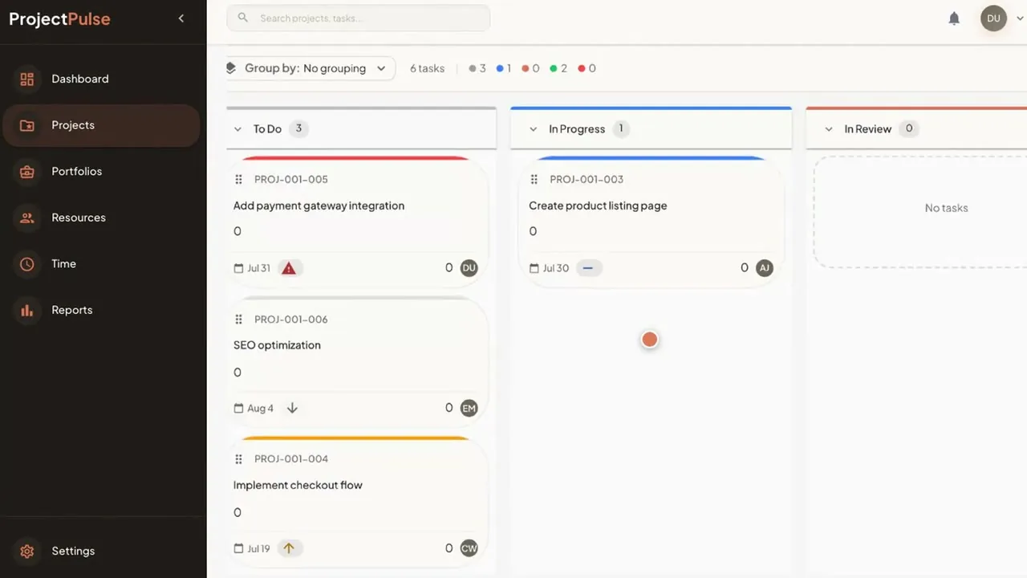Click the critical priority warning triangle icon

tap(289, 268)
